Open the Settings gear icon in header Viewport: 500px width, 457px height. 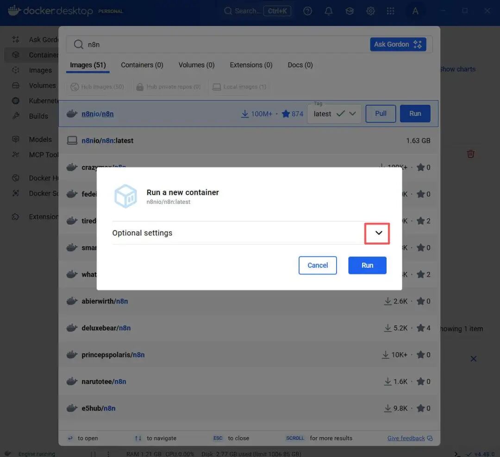point(370,11)
